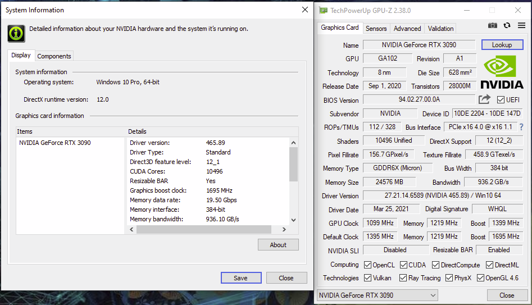Click the NVIDIA SLI Disabled field
The image size is (532, 305).
tap(396, 250)
